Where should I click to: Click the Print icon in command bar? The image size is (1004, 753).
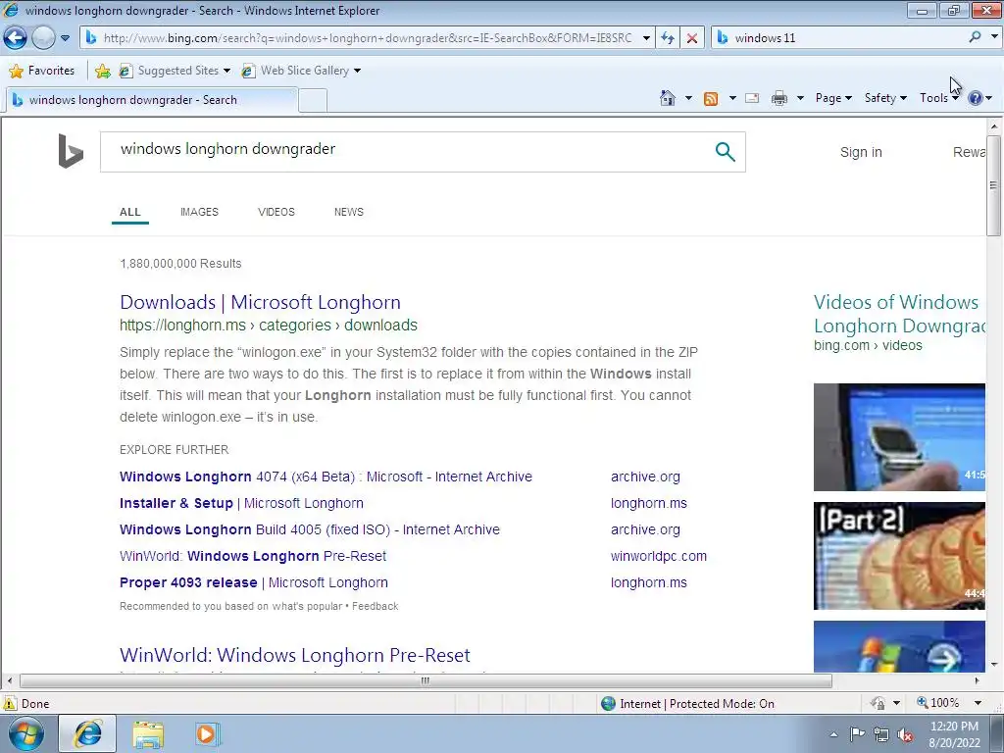779,98
